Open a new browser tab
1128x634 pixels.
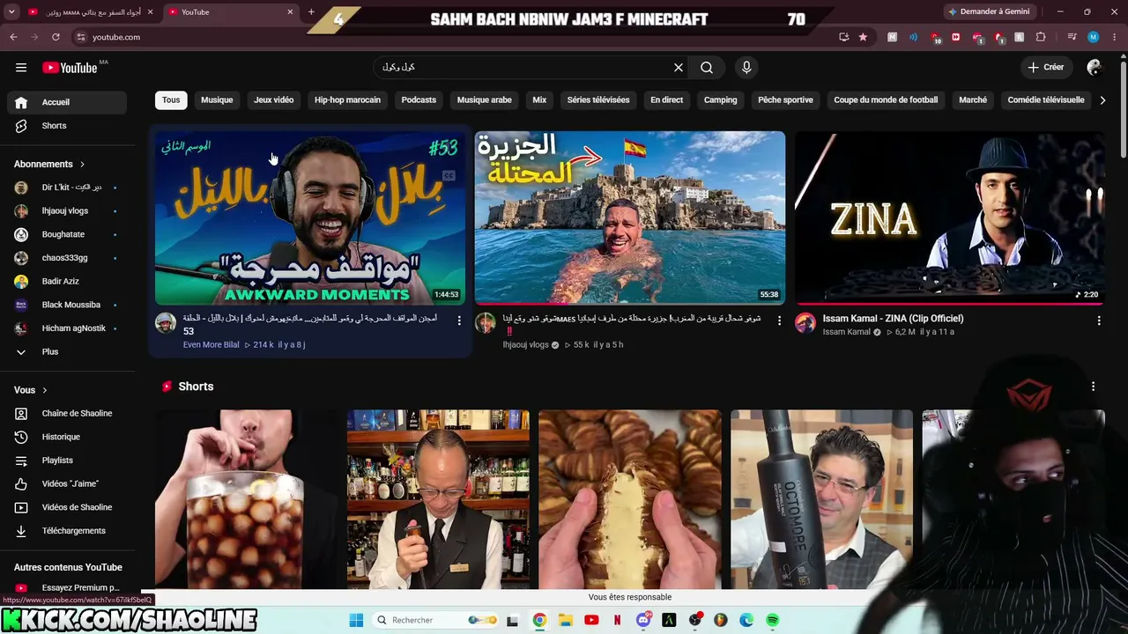pyautogui.click(x=311, y=12)
